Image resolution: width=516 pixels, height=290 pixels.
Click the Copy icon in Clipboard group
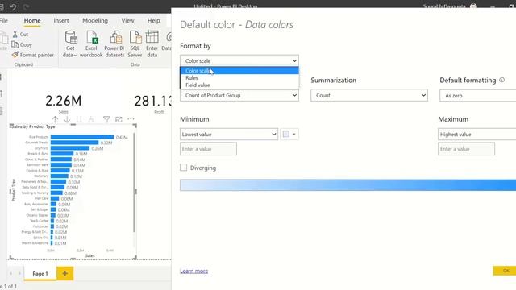tap(15, 44)
